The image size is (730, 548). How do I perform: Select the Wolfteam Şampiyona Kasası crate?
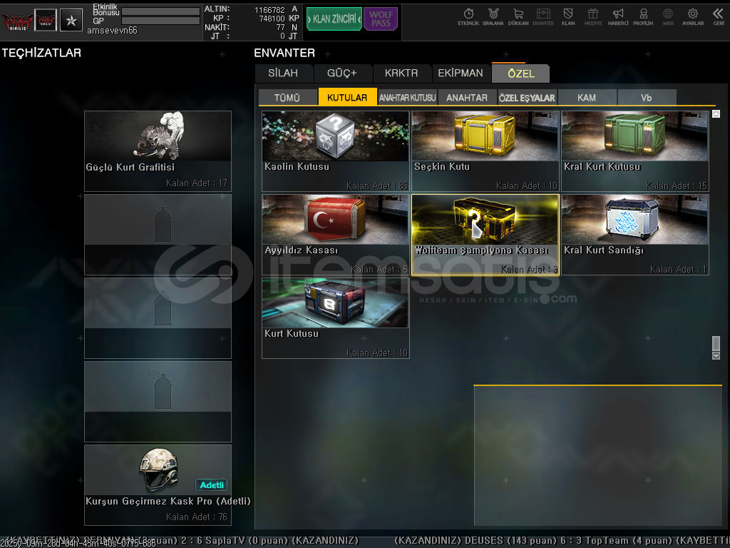pos(485,235)
